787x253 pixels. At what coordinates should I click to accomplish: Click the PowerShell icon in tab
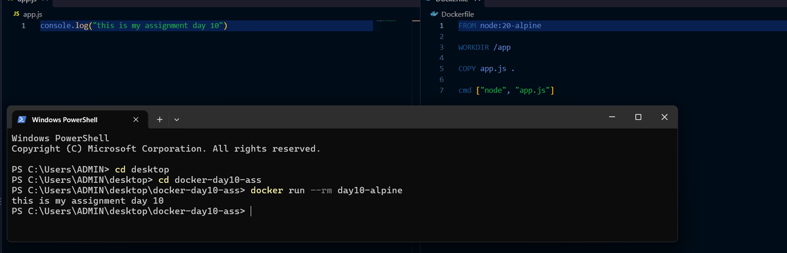(x=22, y=119)
